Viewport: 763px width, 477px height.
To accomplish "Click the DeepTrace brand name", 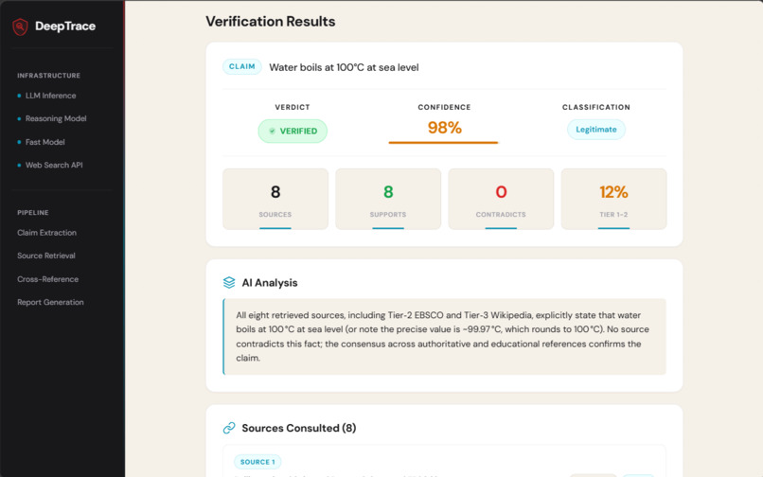I will pyautogui.click(x=65, y=26).
